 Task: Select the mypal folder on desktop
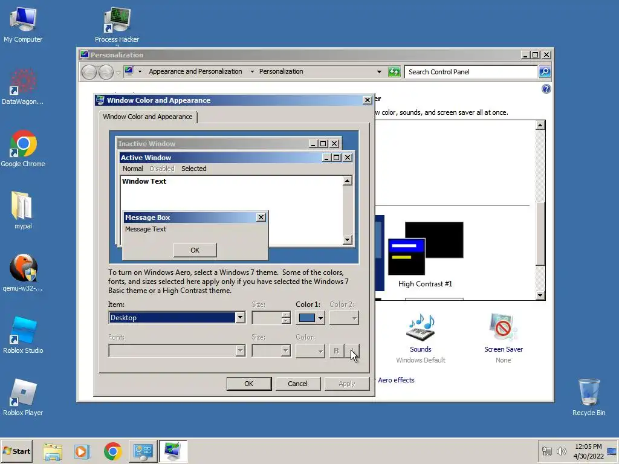point(23,211)
